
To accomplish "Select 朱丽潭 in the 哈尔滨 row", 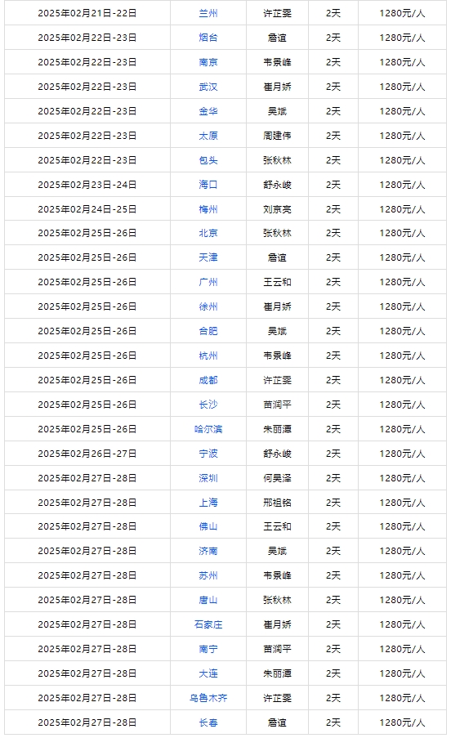I will (x=277, y=429).
